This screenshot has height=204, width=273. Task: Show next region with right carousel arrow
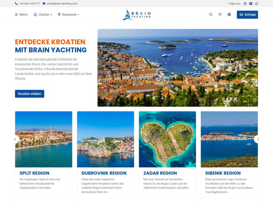pos(257,139)
